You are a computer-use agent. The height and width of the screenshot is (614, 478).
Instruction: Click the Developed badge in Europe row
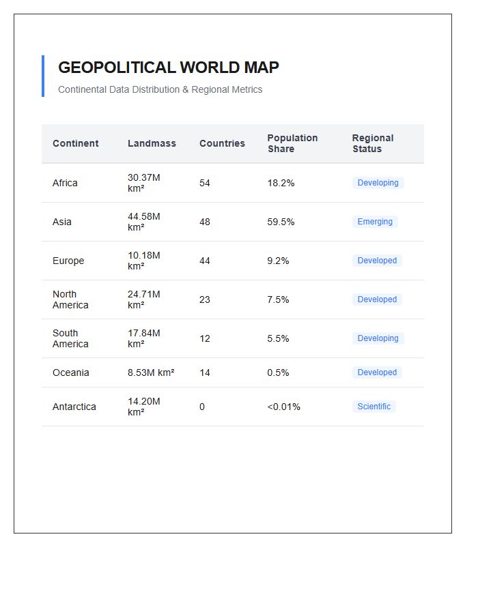(x=377, y=261)
